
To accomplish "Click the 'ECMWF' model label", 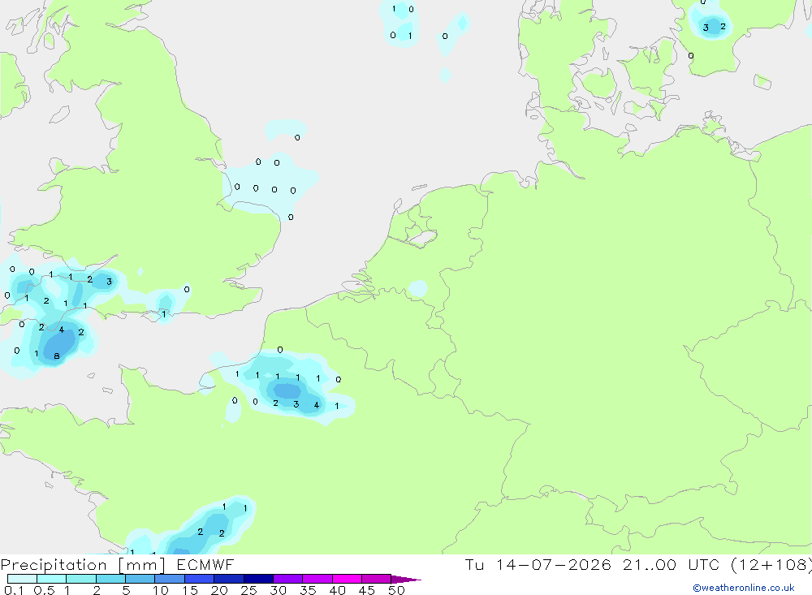I will [205, 564].
